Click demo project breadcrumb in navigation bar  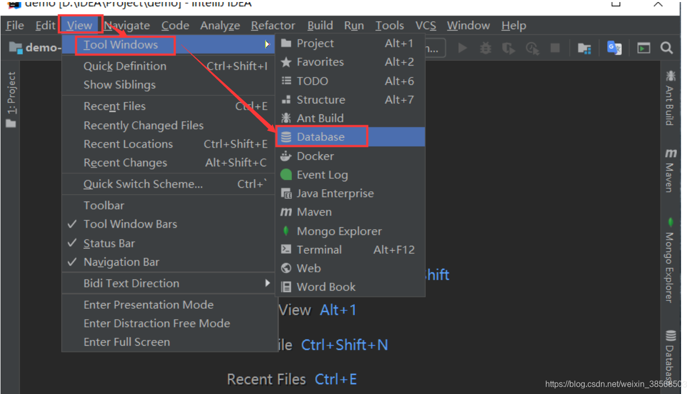pos(35,48)
